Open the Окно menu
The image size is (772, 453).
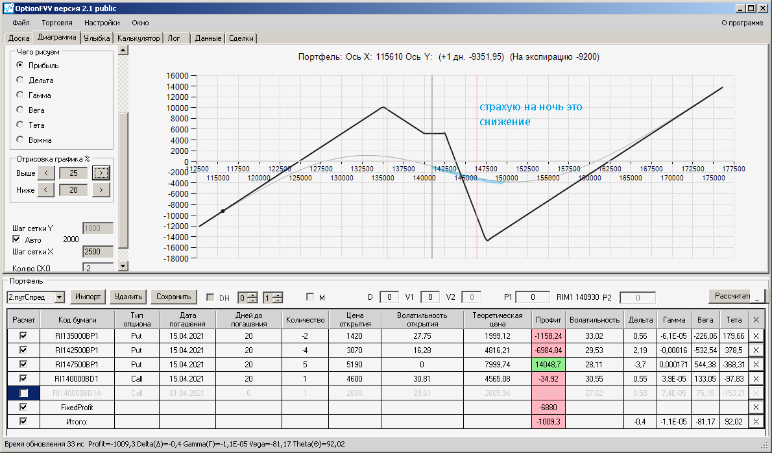coord(140,23)
